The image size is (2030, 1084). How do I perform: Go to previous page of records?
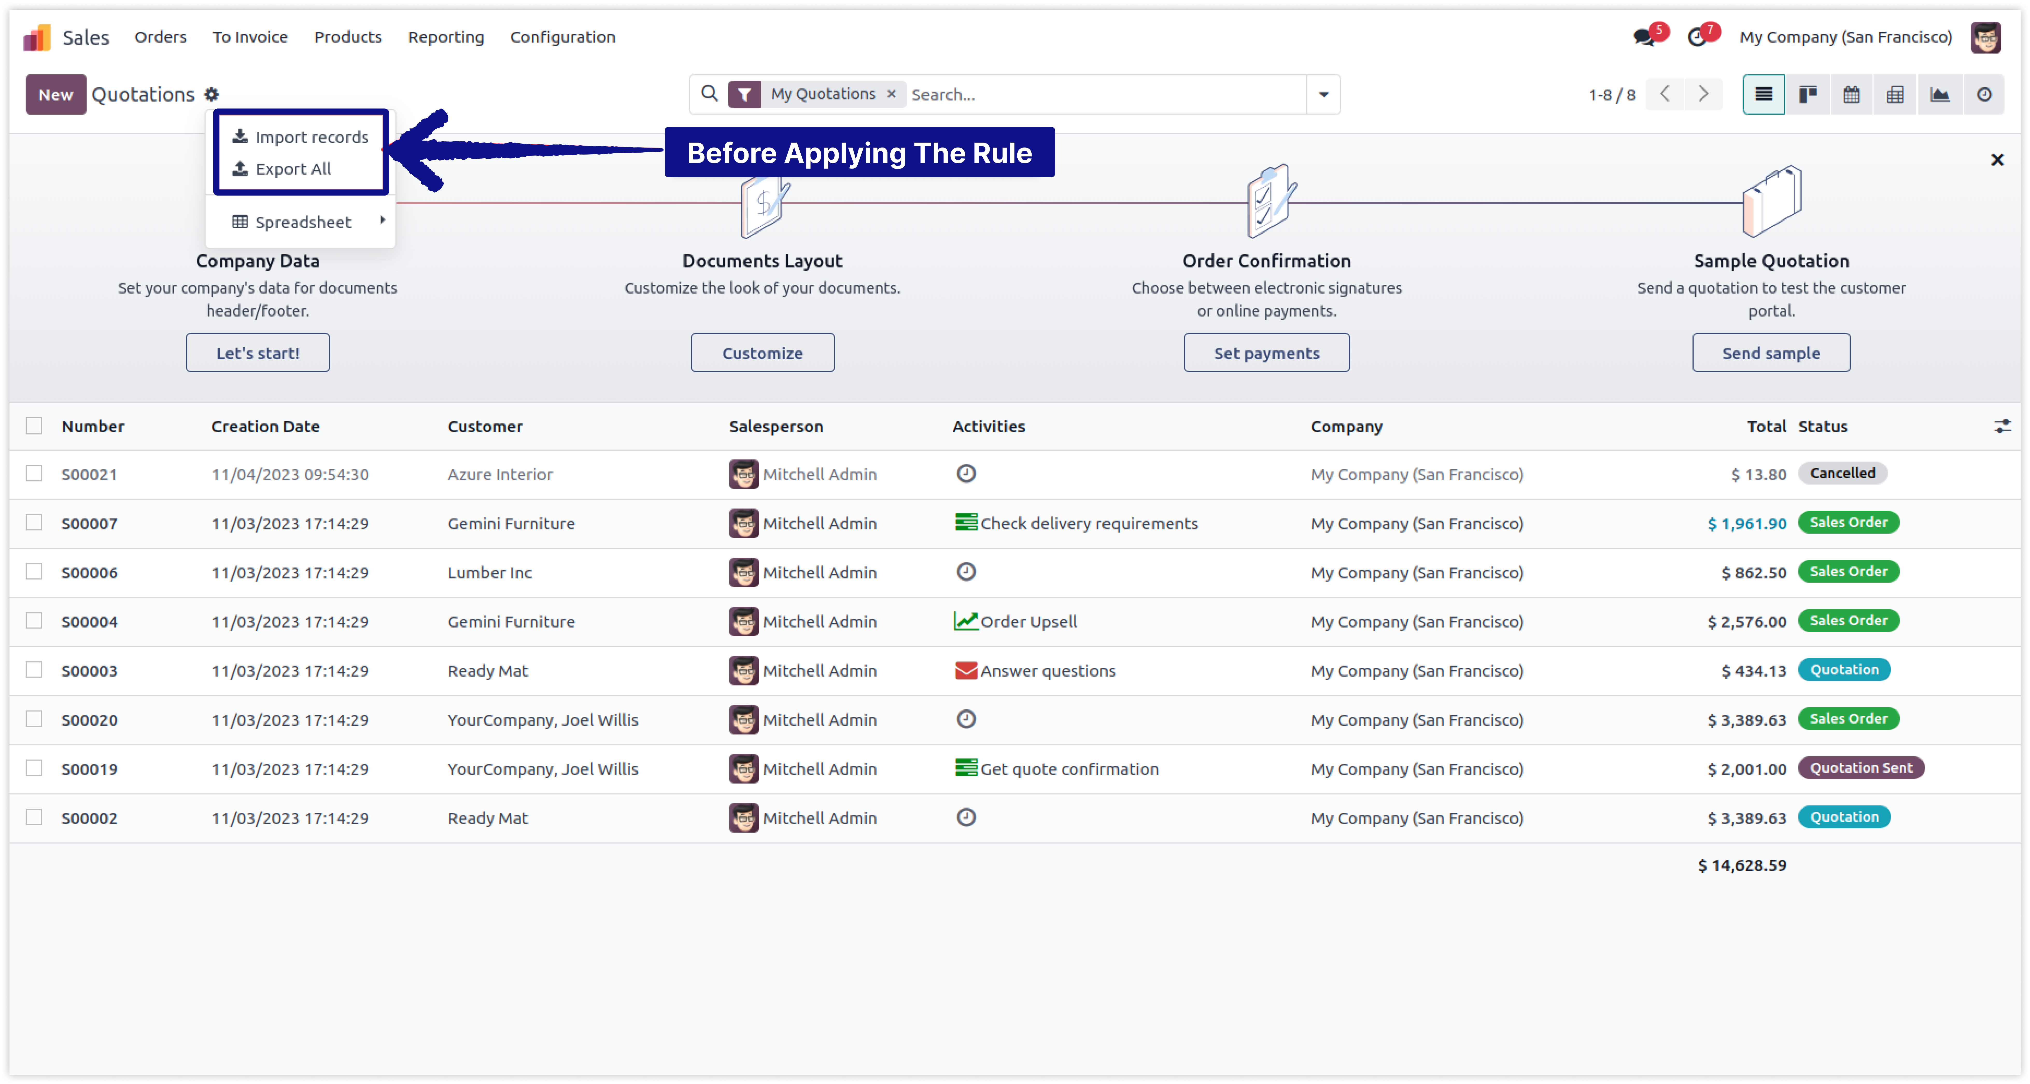[x=1664, y=95]
